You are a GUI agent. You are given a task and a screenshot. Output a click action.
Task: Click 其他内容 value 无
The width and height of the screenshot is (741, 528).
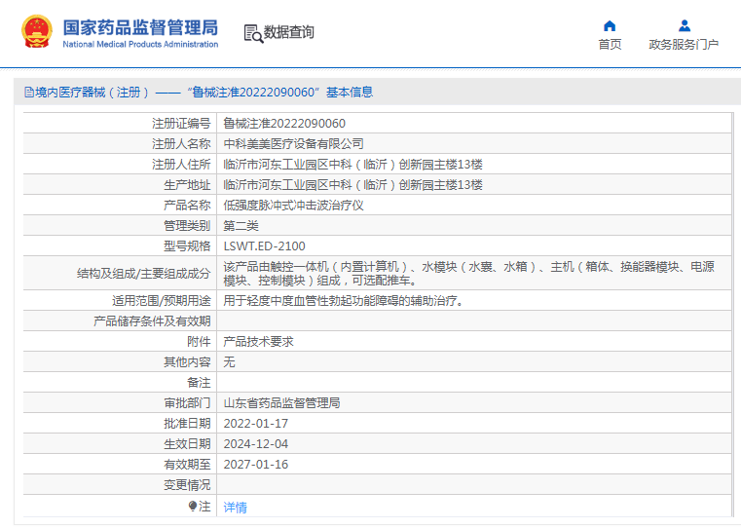coord(229,362)
